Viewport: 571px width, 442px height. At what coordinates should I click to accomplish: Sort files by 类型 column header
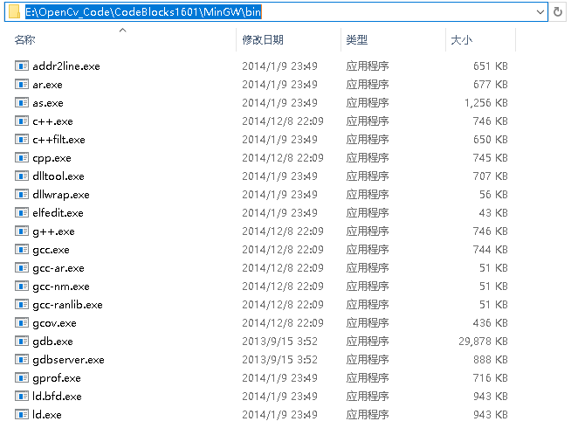click(357, 39)
